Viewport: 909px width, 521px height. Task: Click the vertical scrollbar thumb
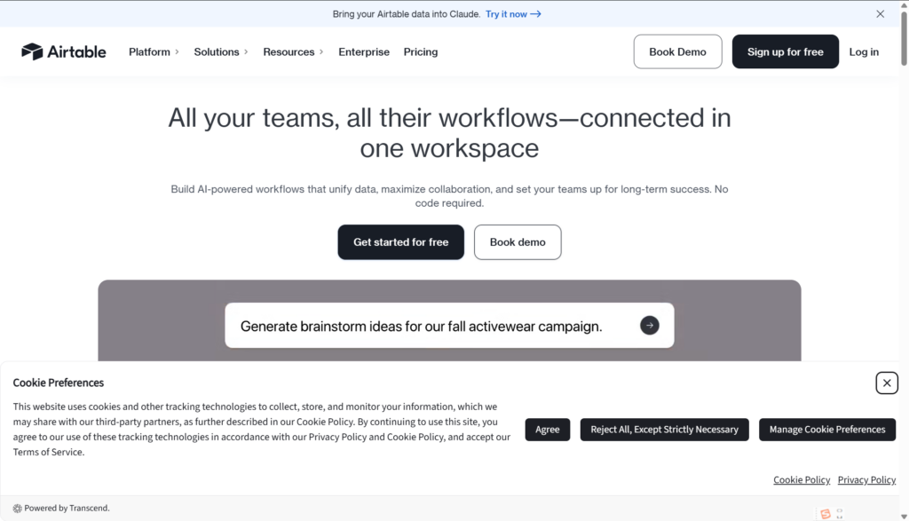904,37
